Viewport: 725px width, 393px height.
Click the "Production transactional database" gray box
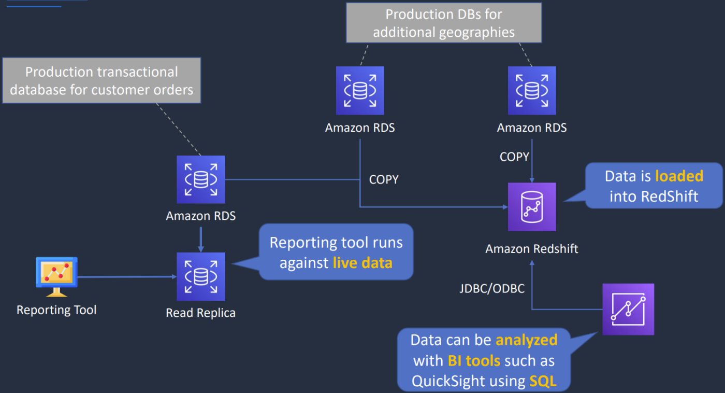click(102, 80)
